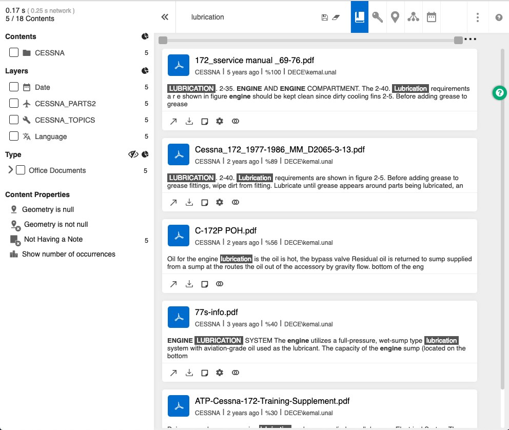Open ATP-Cessna-172-Training-Supplement.pdf title

[272, 401]
